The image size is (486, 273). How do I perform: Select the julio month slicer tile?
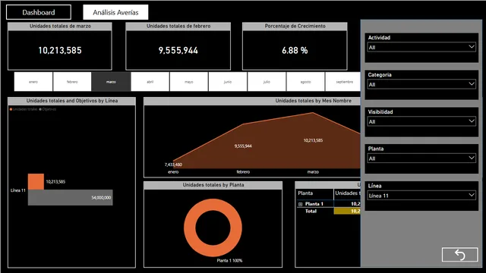tap(267, 82)
